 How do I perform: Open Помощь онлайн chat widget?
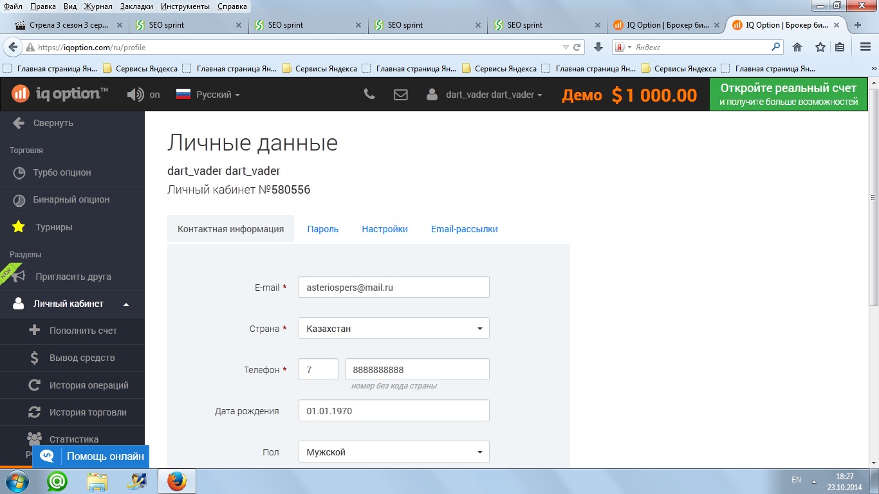coord(91,457)
